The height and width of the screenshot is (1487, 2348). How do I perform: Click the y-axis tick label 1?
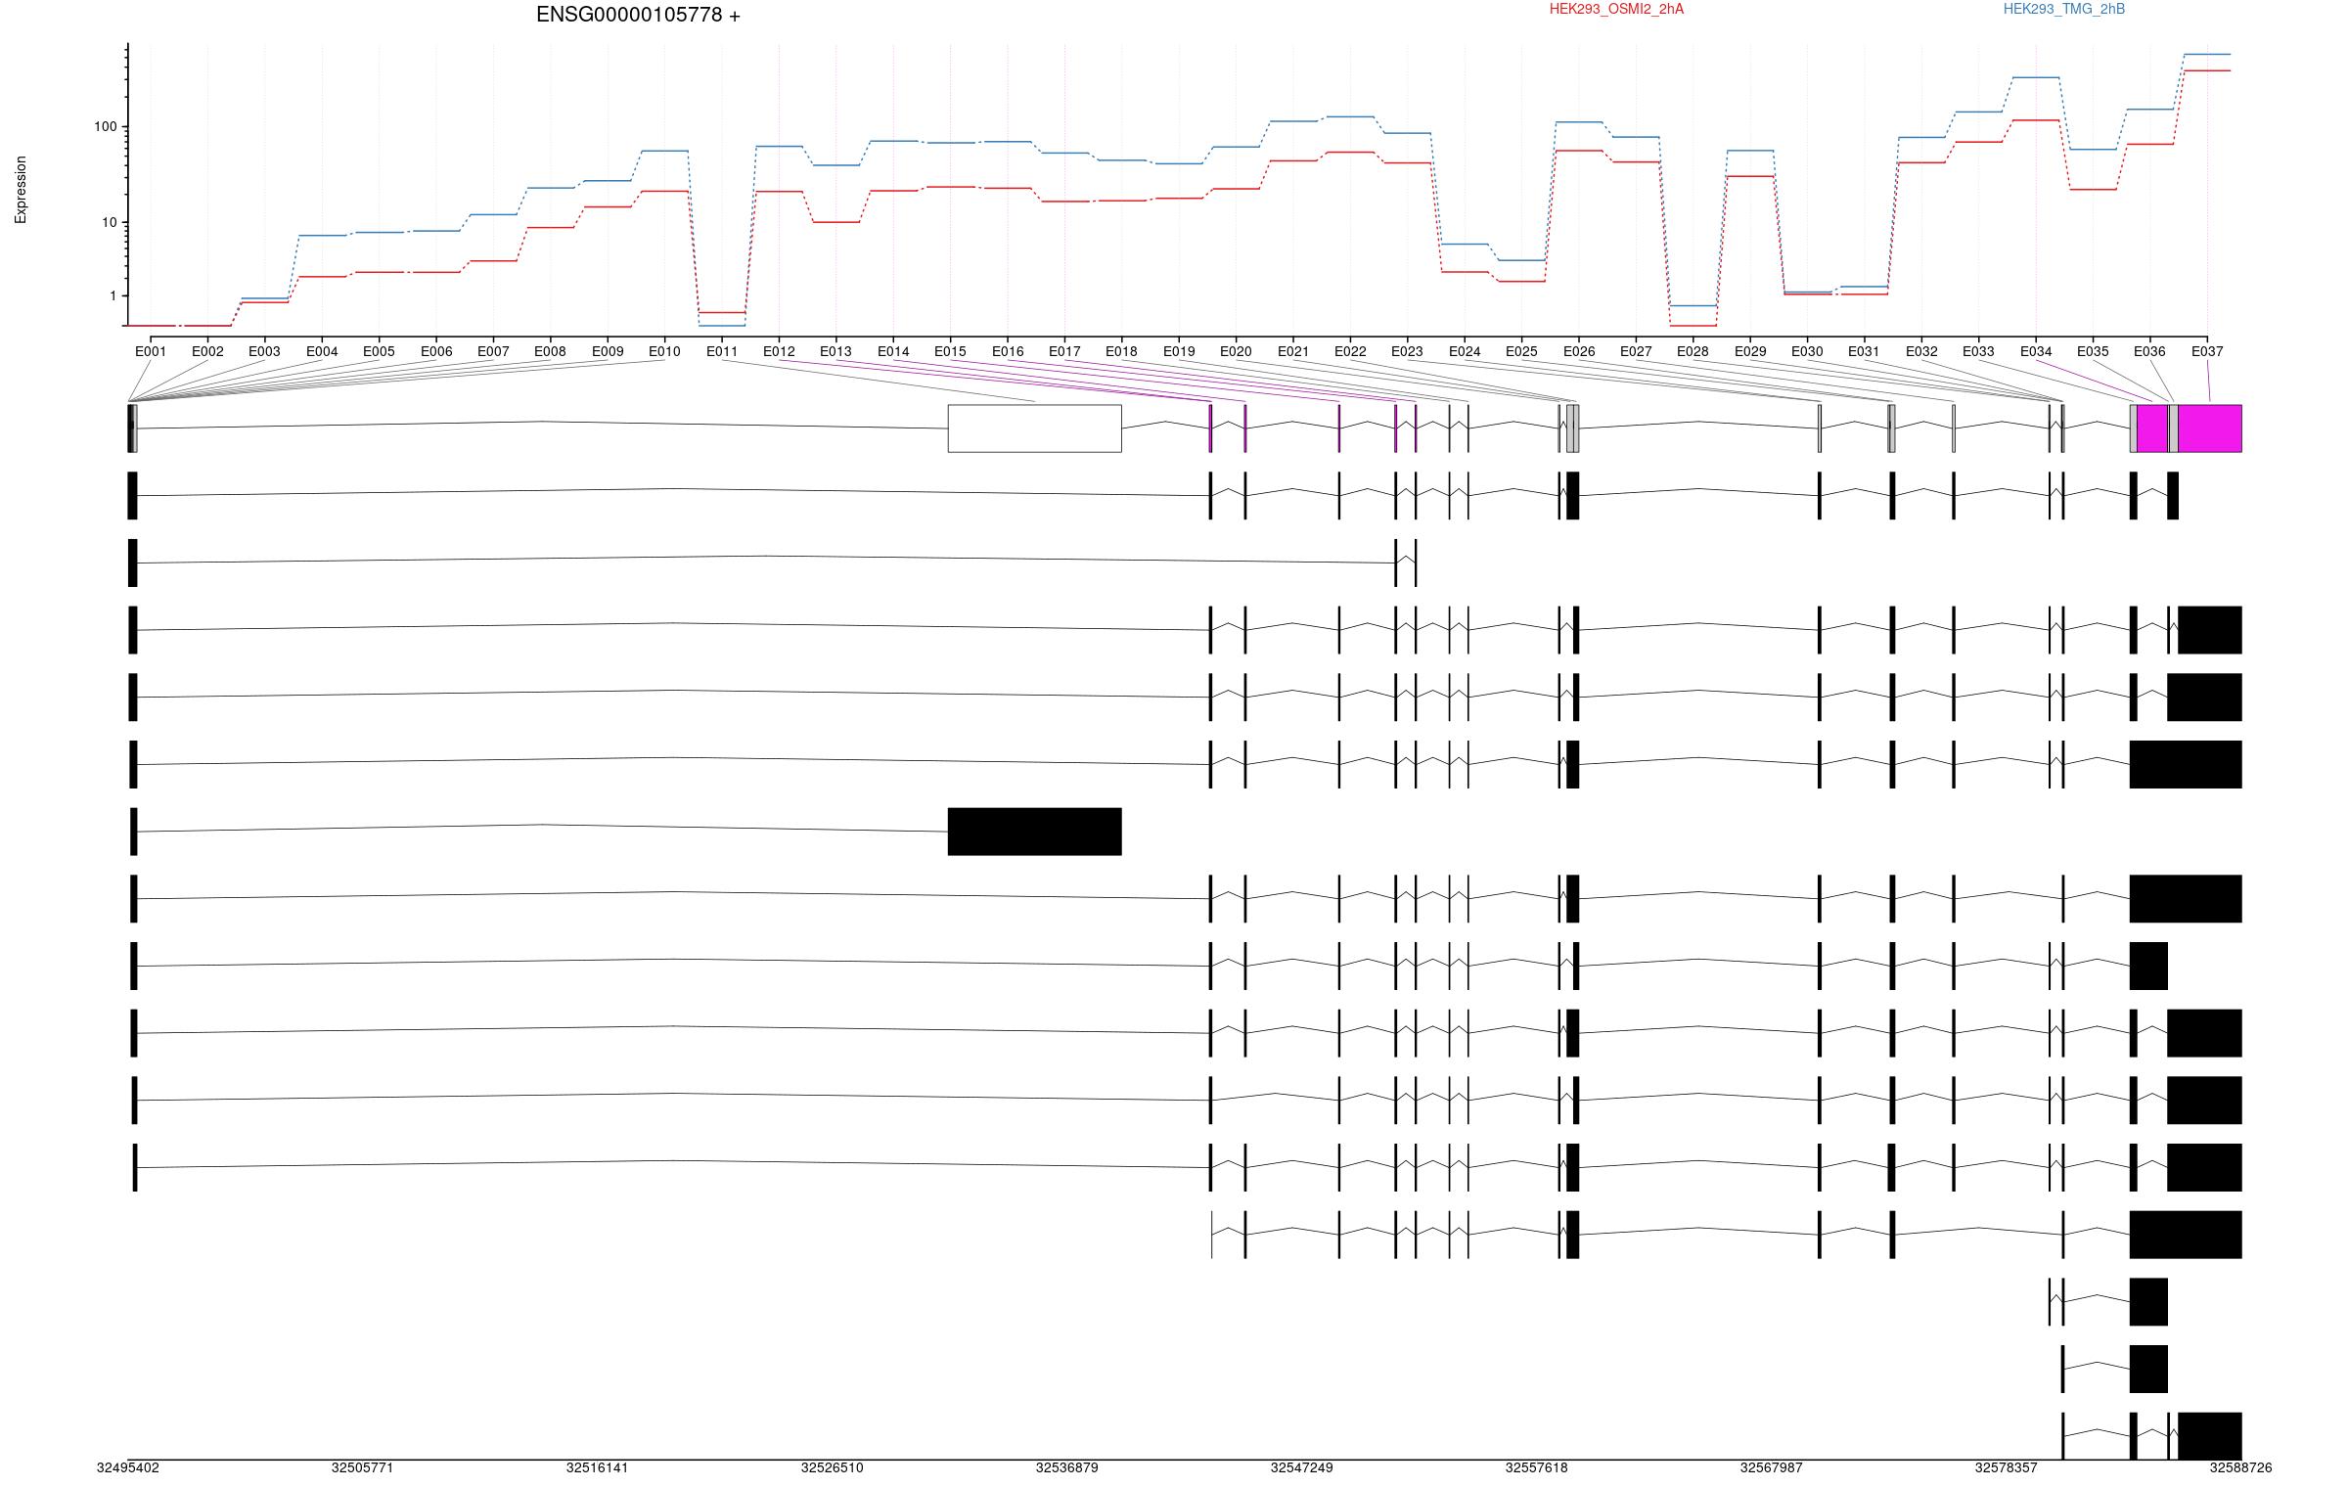[113, 296]
